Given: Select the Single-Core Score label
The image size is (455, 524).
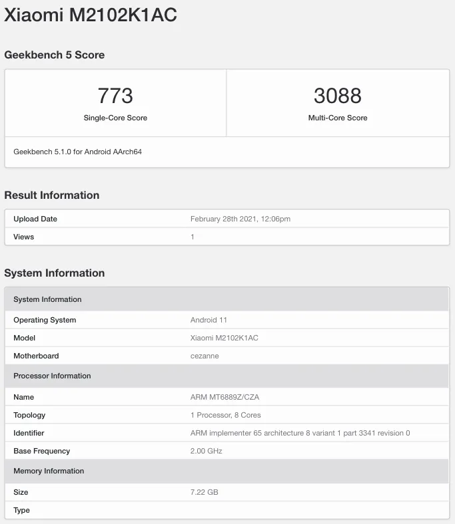Looking at the screenshot, I should click(x=115, y=118).
